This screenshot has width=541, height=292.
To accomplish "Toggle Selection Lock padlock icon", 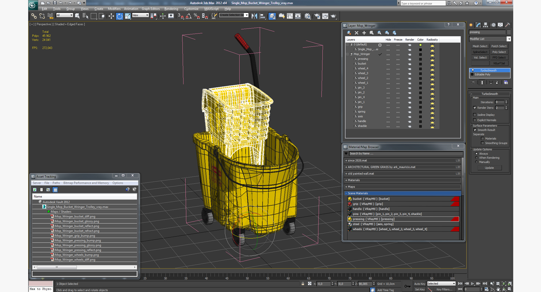I will pyautogui.click(x=303, y=284).
